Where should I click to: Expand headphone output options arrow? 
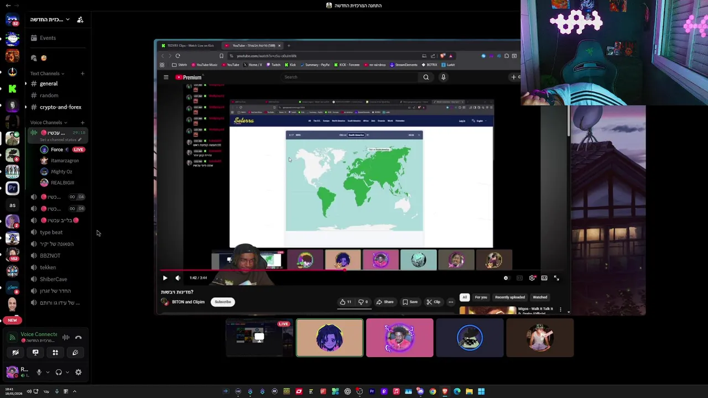click(67, 373)
